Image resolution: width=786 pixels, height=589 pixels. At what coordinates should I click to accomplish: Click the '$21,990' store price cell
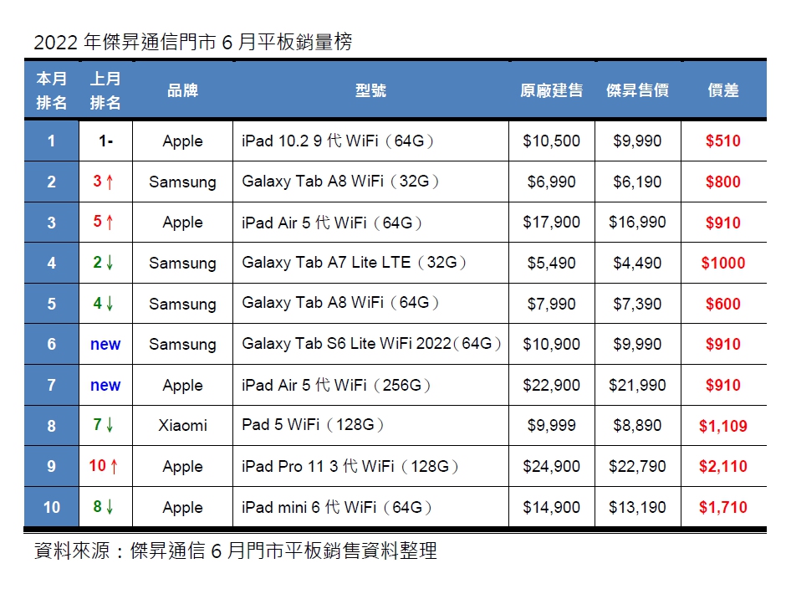(x=637, y=385)
